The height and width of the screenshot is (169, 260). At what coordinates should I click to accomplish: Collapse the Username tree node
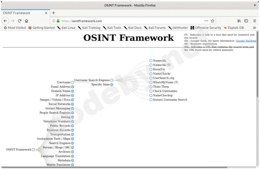pos(73,82)
